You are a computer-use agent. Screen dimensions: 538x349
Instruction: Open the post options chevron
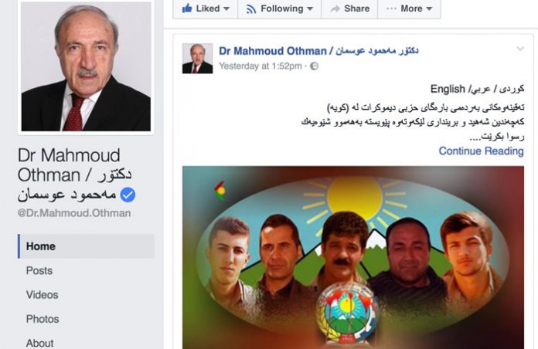[520, 49]
